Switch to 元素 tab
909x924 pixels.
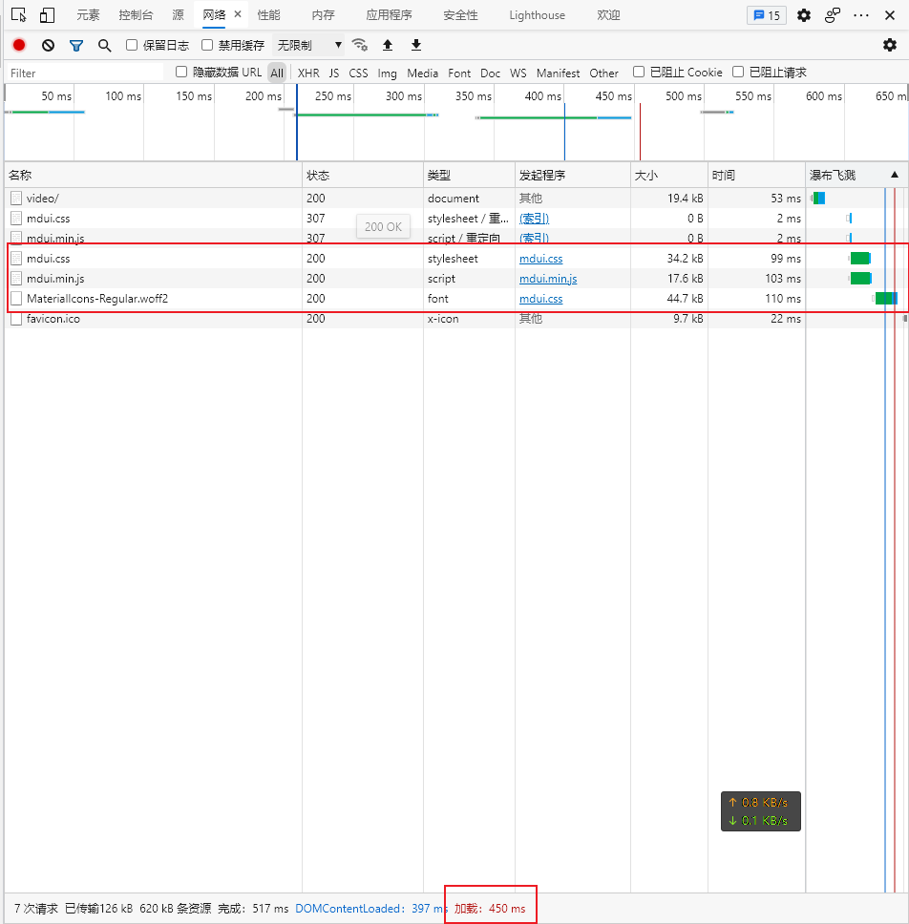[88, 15]
